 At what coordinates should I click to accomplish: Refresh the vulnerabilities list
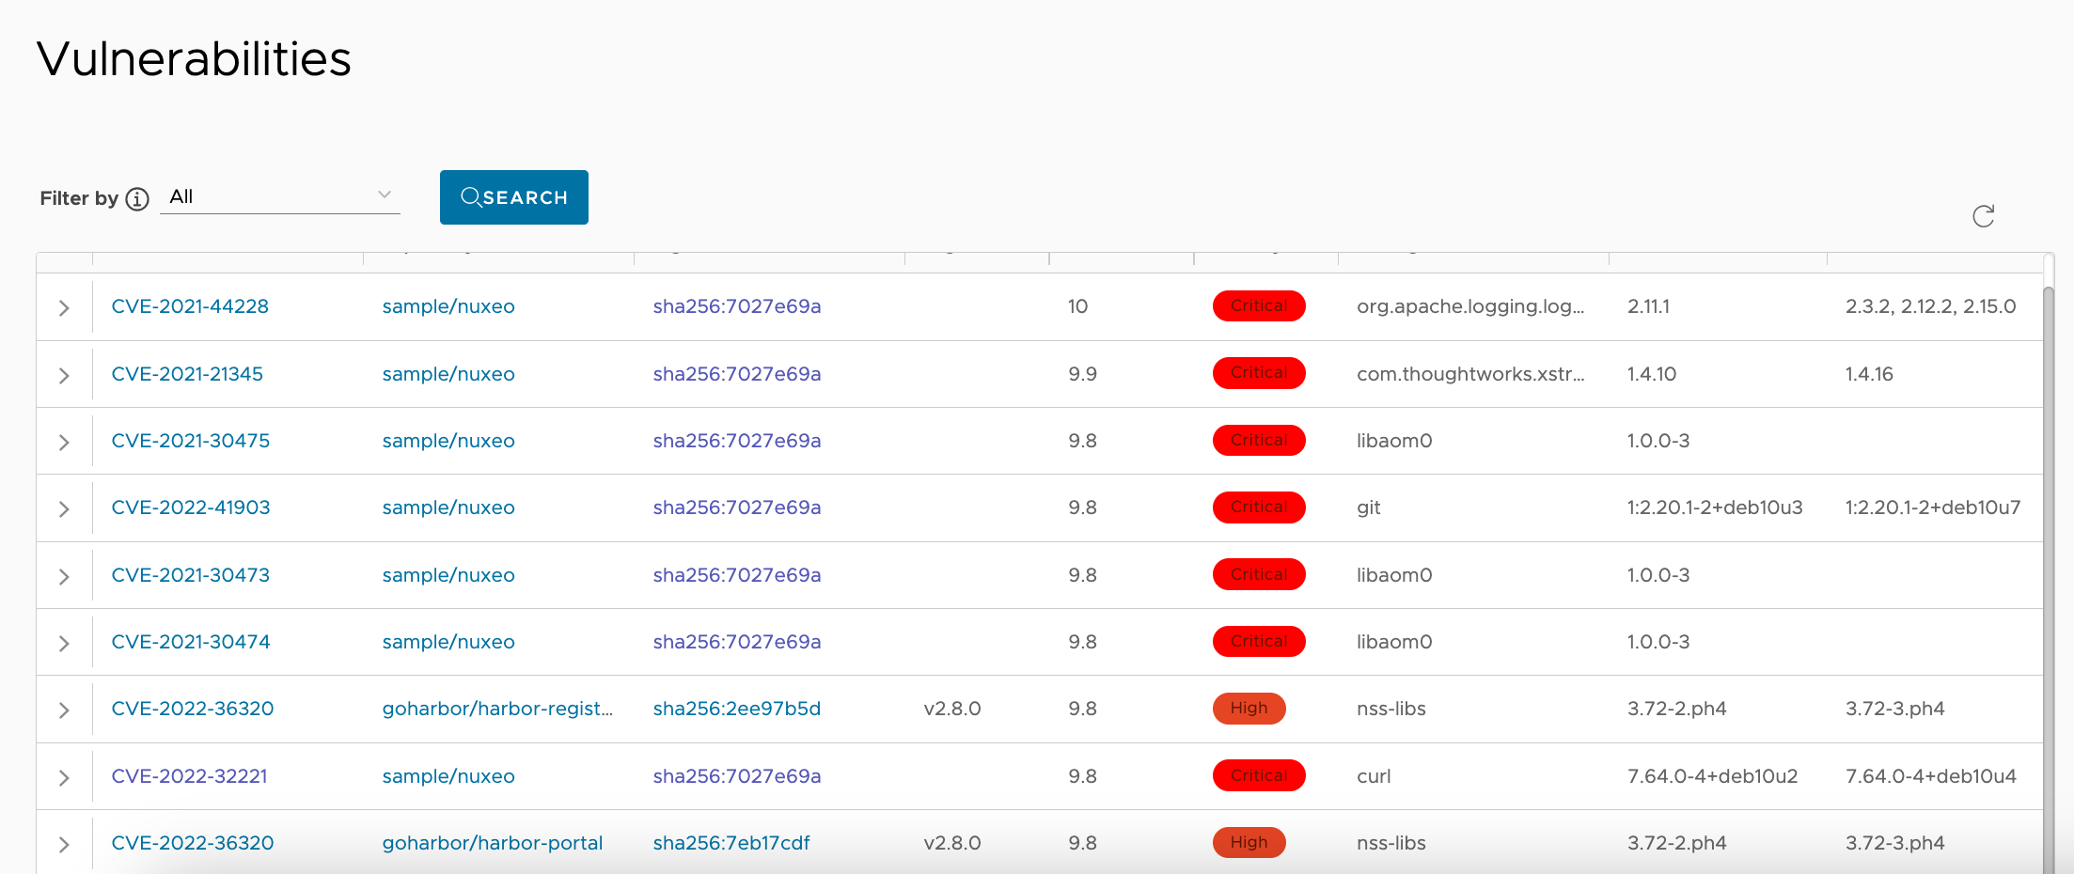pyautogui.click(x=1984, y=216)
